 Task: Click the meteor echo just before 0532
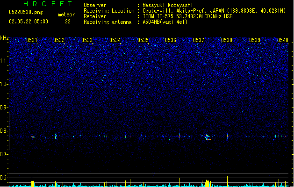tap(55, 137)
